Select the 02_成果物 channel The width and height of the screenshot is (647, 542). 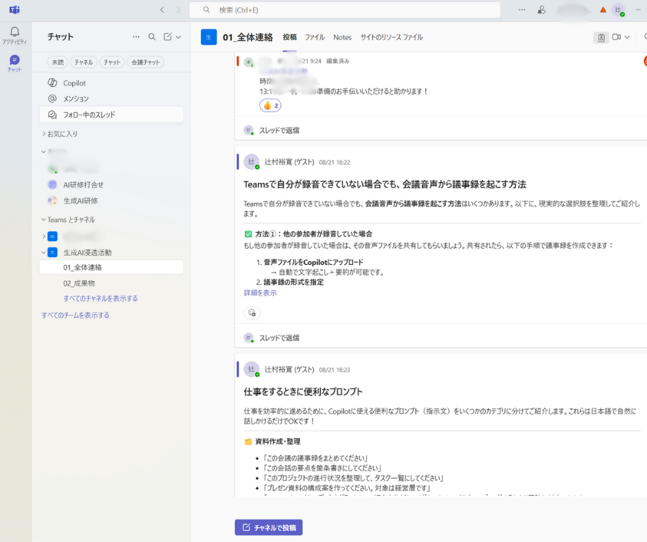pyautogui.click(x=112, y=283)
